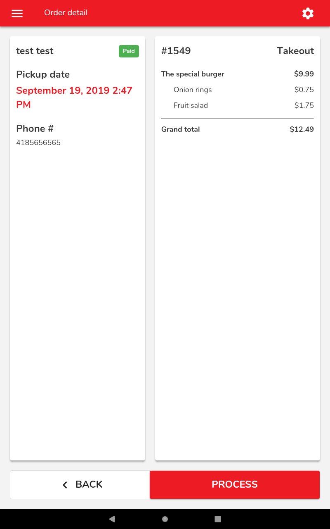
Task: Tap the Onion rings add-on row
Action: [193, 90]
